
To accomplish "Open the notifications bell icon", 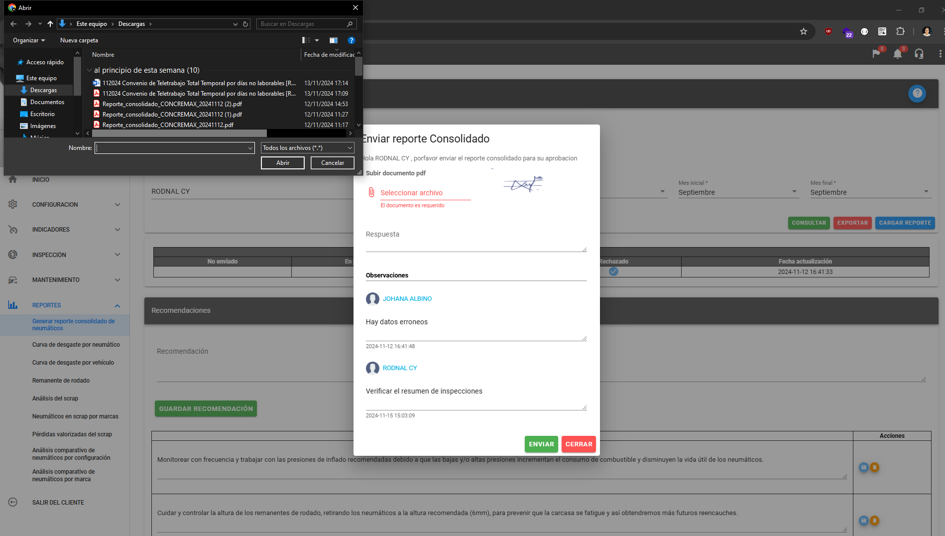I will (x=897, y=54).
